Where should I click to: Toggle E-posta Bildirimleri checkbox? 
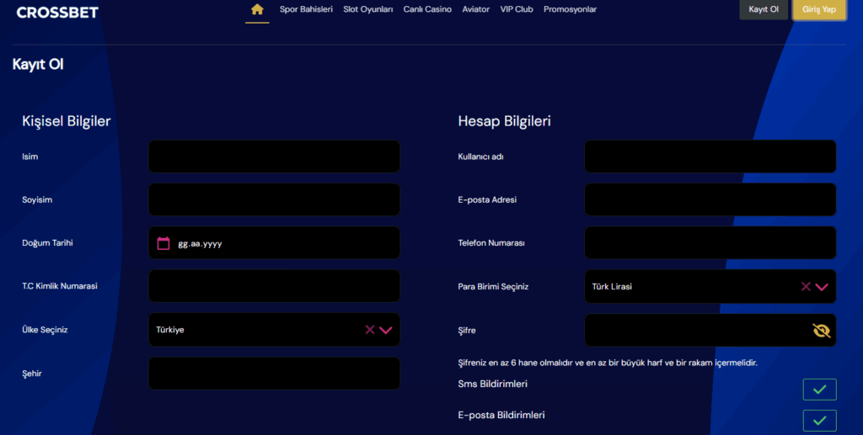coord(819,421)
